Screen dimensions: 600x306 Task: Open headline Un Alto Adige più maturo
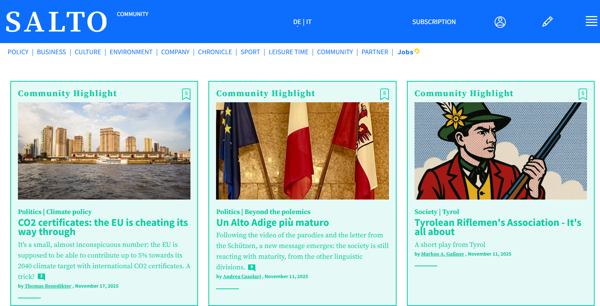pos(273,222)
